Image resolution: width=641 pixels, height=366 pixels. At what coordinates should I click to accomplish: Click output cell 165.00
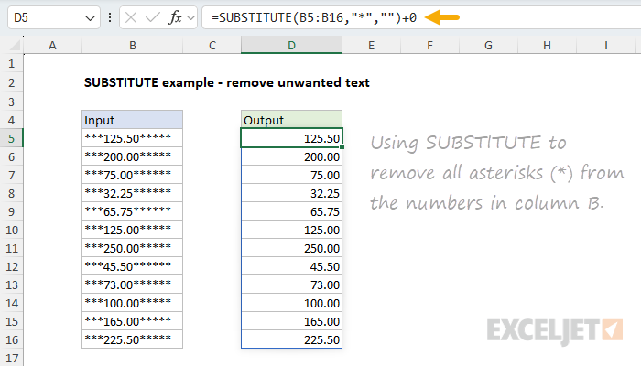point(291,321)
